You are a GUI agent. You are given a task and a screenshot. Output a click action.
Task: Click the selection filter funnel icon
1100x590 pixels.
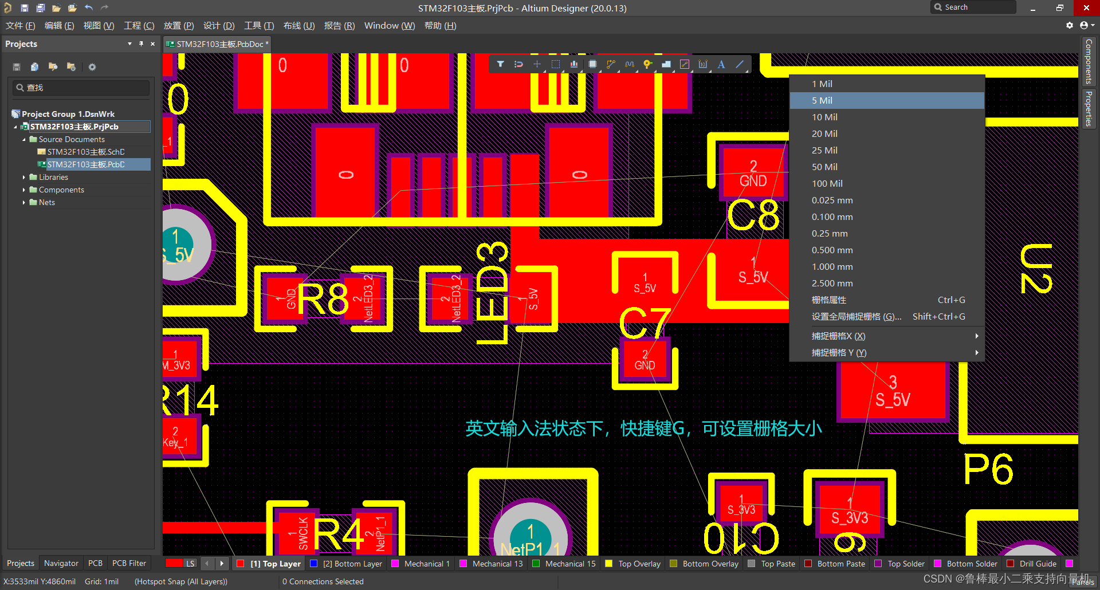[500, 64]
